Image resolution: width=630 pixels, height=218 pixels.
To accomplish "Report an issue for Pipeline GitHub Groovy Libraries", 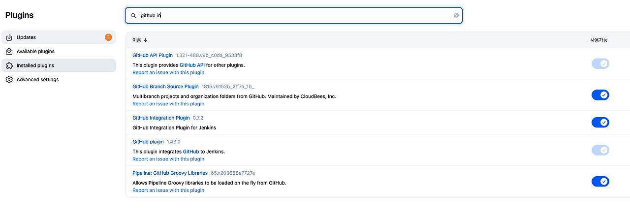I will pyautogui.click(x=168, y=190).
